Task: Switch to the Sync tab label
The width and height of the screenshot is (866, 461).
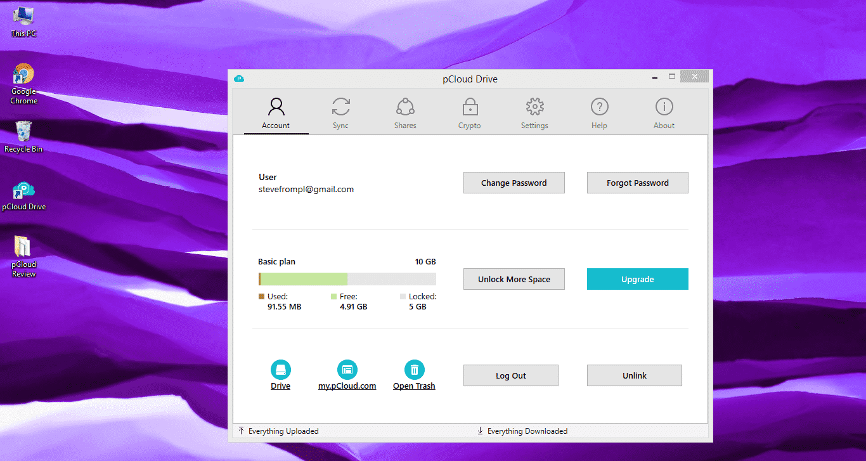Action: point(340,126)
